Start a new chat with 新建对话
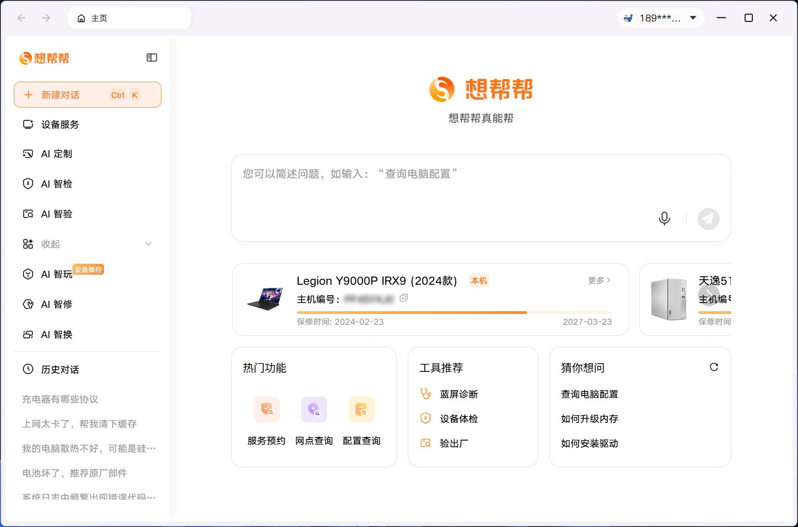The width and height of the screenshot is (798, 527). coord(88,95)
